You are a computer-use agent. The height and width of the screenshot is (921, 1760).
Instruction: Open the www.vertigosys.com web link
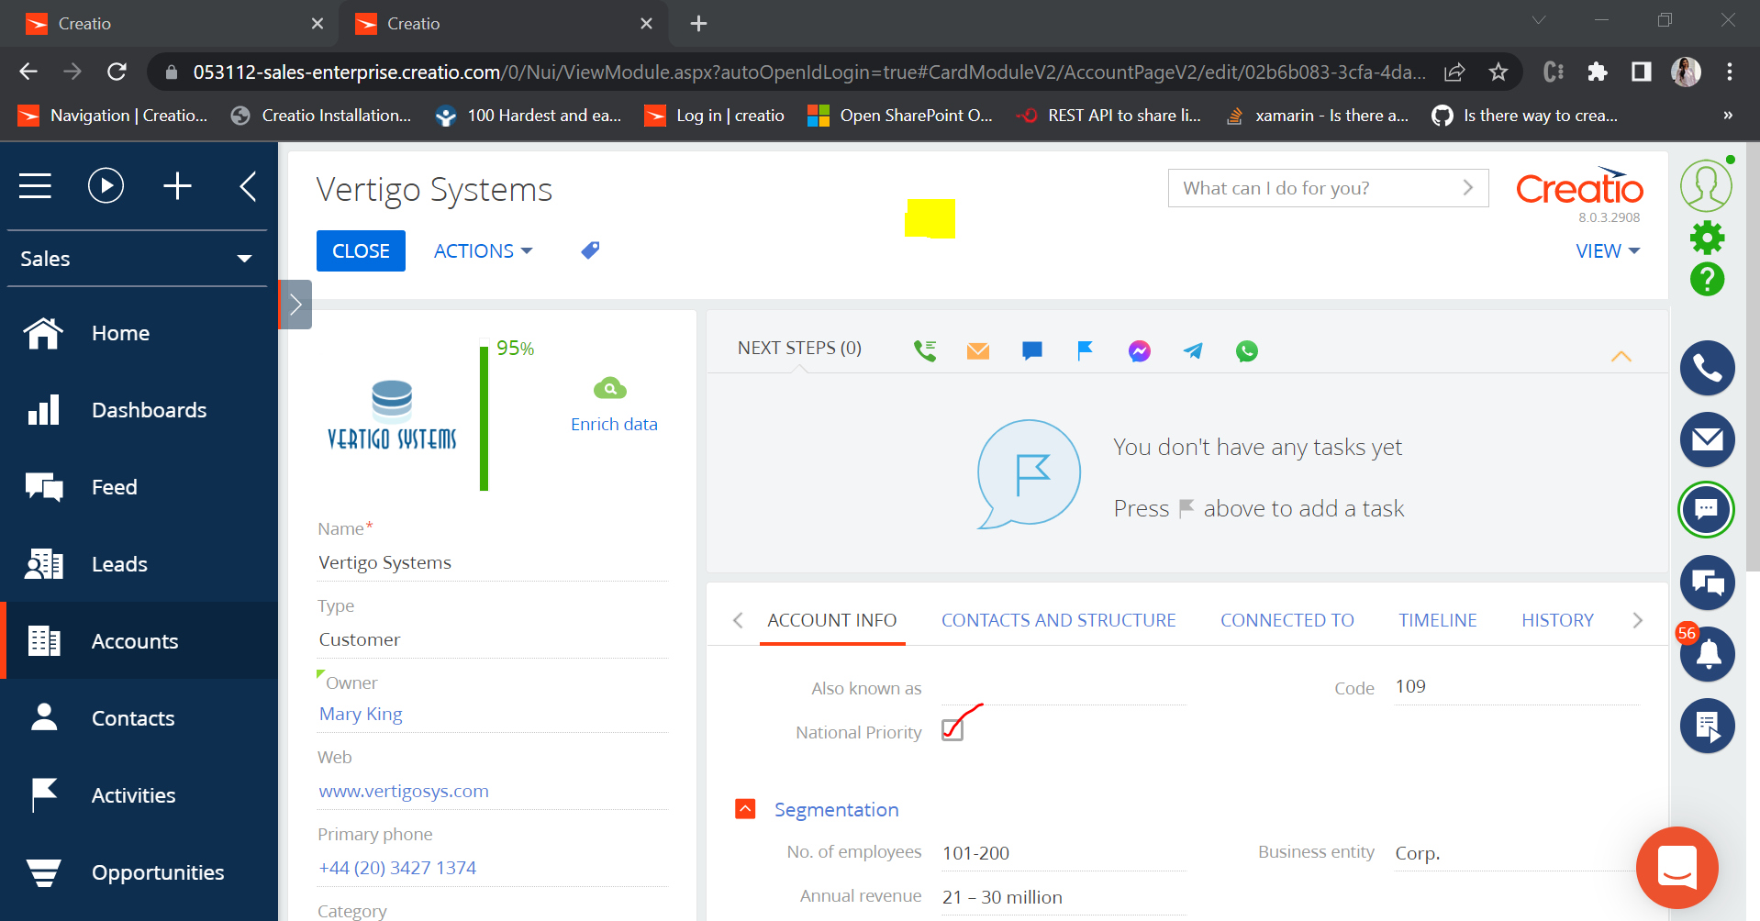coord(404,791)
